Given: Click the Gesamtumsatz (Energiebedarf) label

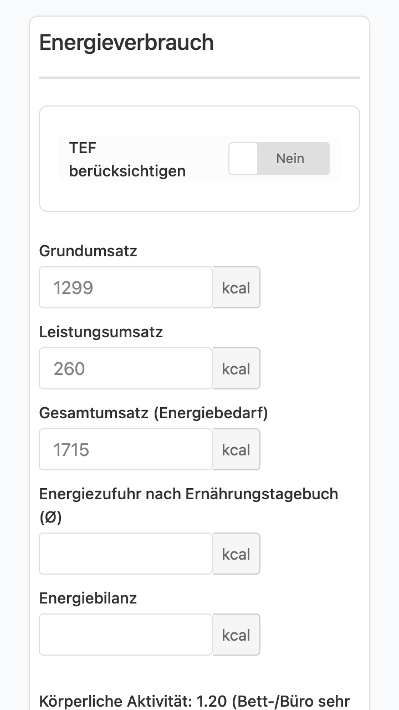Looking at the screenshot, I should pos(154,413).
